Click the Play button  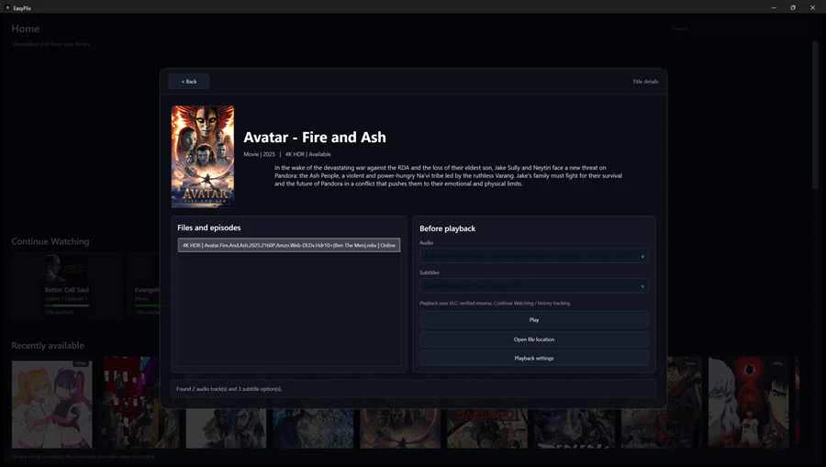pyautogui.click(x=533, y=320)
